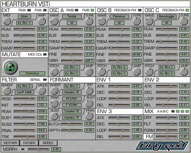
Task: Open the Flummox waveform selector
Action: (x=119, y=16)
